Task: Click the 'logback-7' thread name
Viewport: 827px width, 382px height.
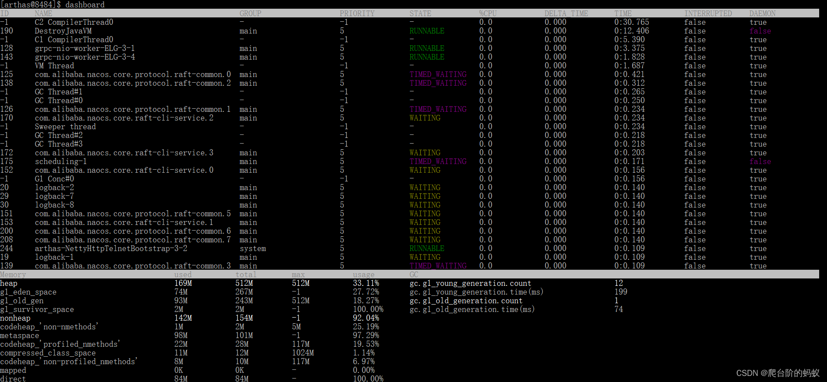Action: click(x=54, y=196)
